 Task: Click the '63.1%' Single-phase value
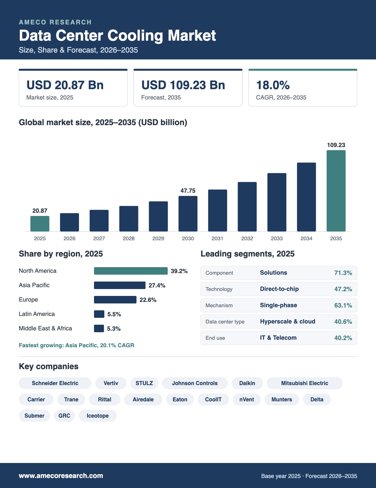coord(343,305)
